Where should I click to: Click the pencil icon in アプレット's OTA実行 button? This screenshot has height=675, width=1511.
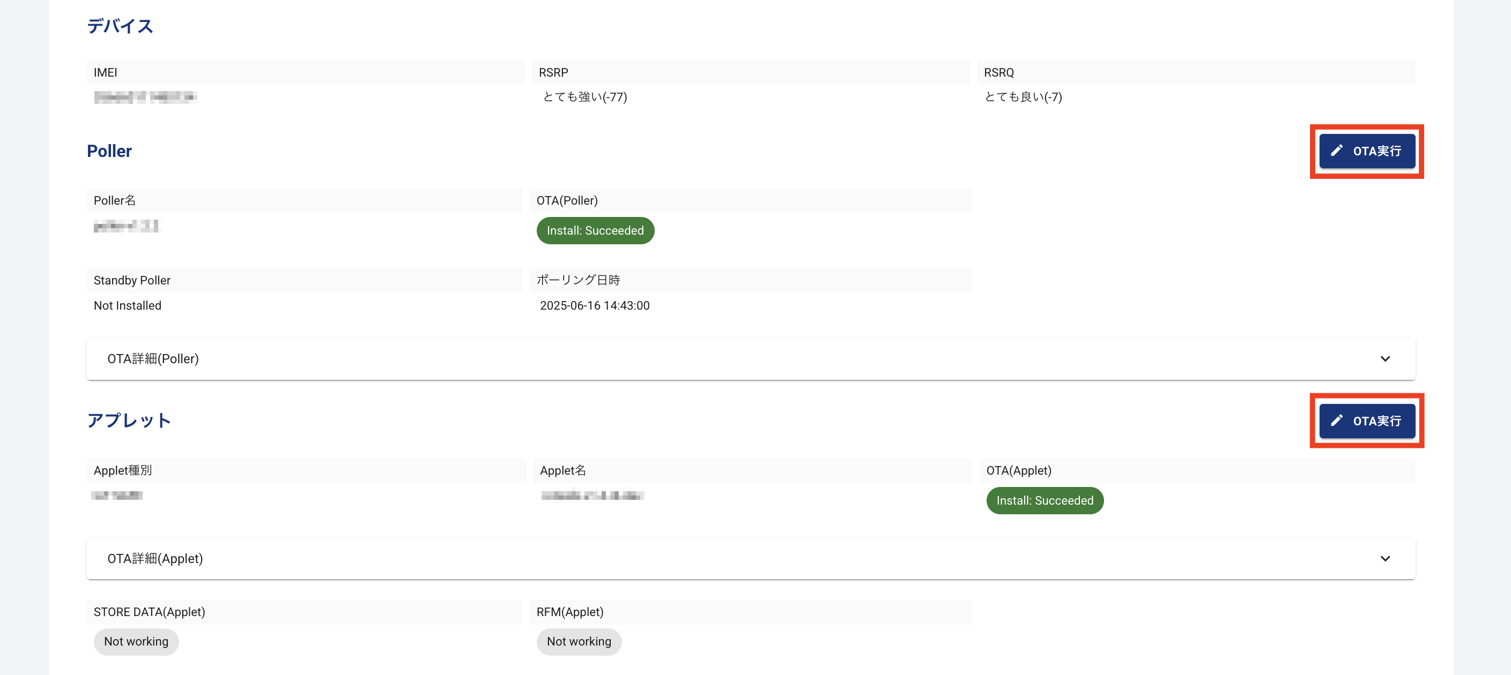1336,420
